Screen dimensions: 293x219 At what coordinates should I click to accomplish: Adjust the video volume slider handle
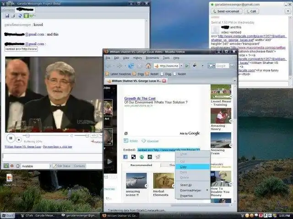(x=87, y=136)
